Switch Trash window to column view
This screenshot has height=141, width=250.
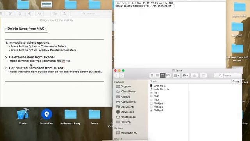coord(162,76)
